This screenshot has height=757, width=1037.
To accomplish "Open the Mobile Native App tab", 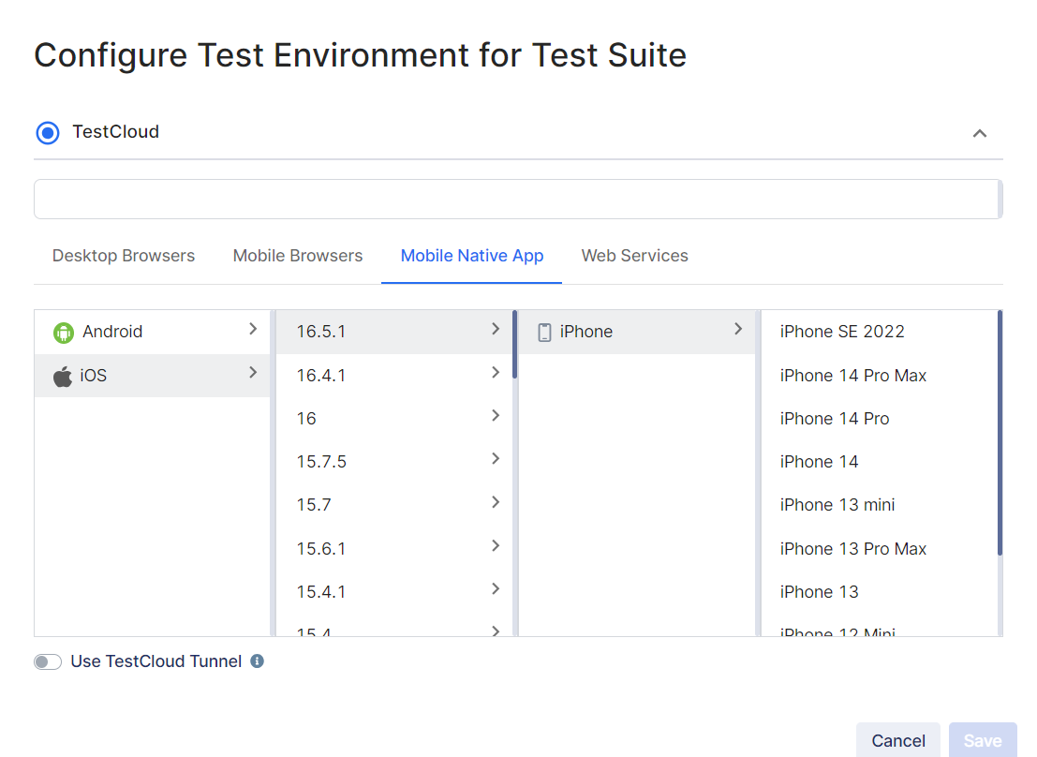I will point(471,256).
